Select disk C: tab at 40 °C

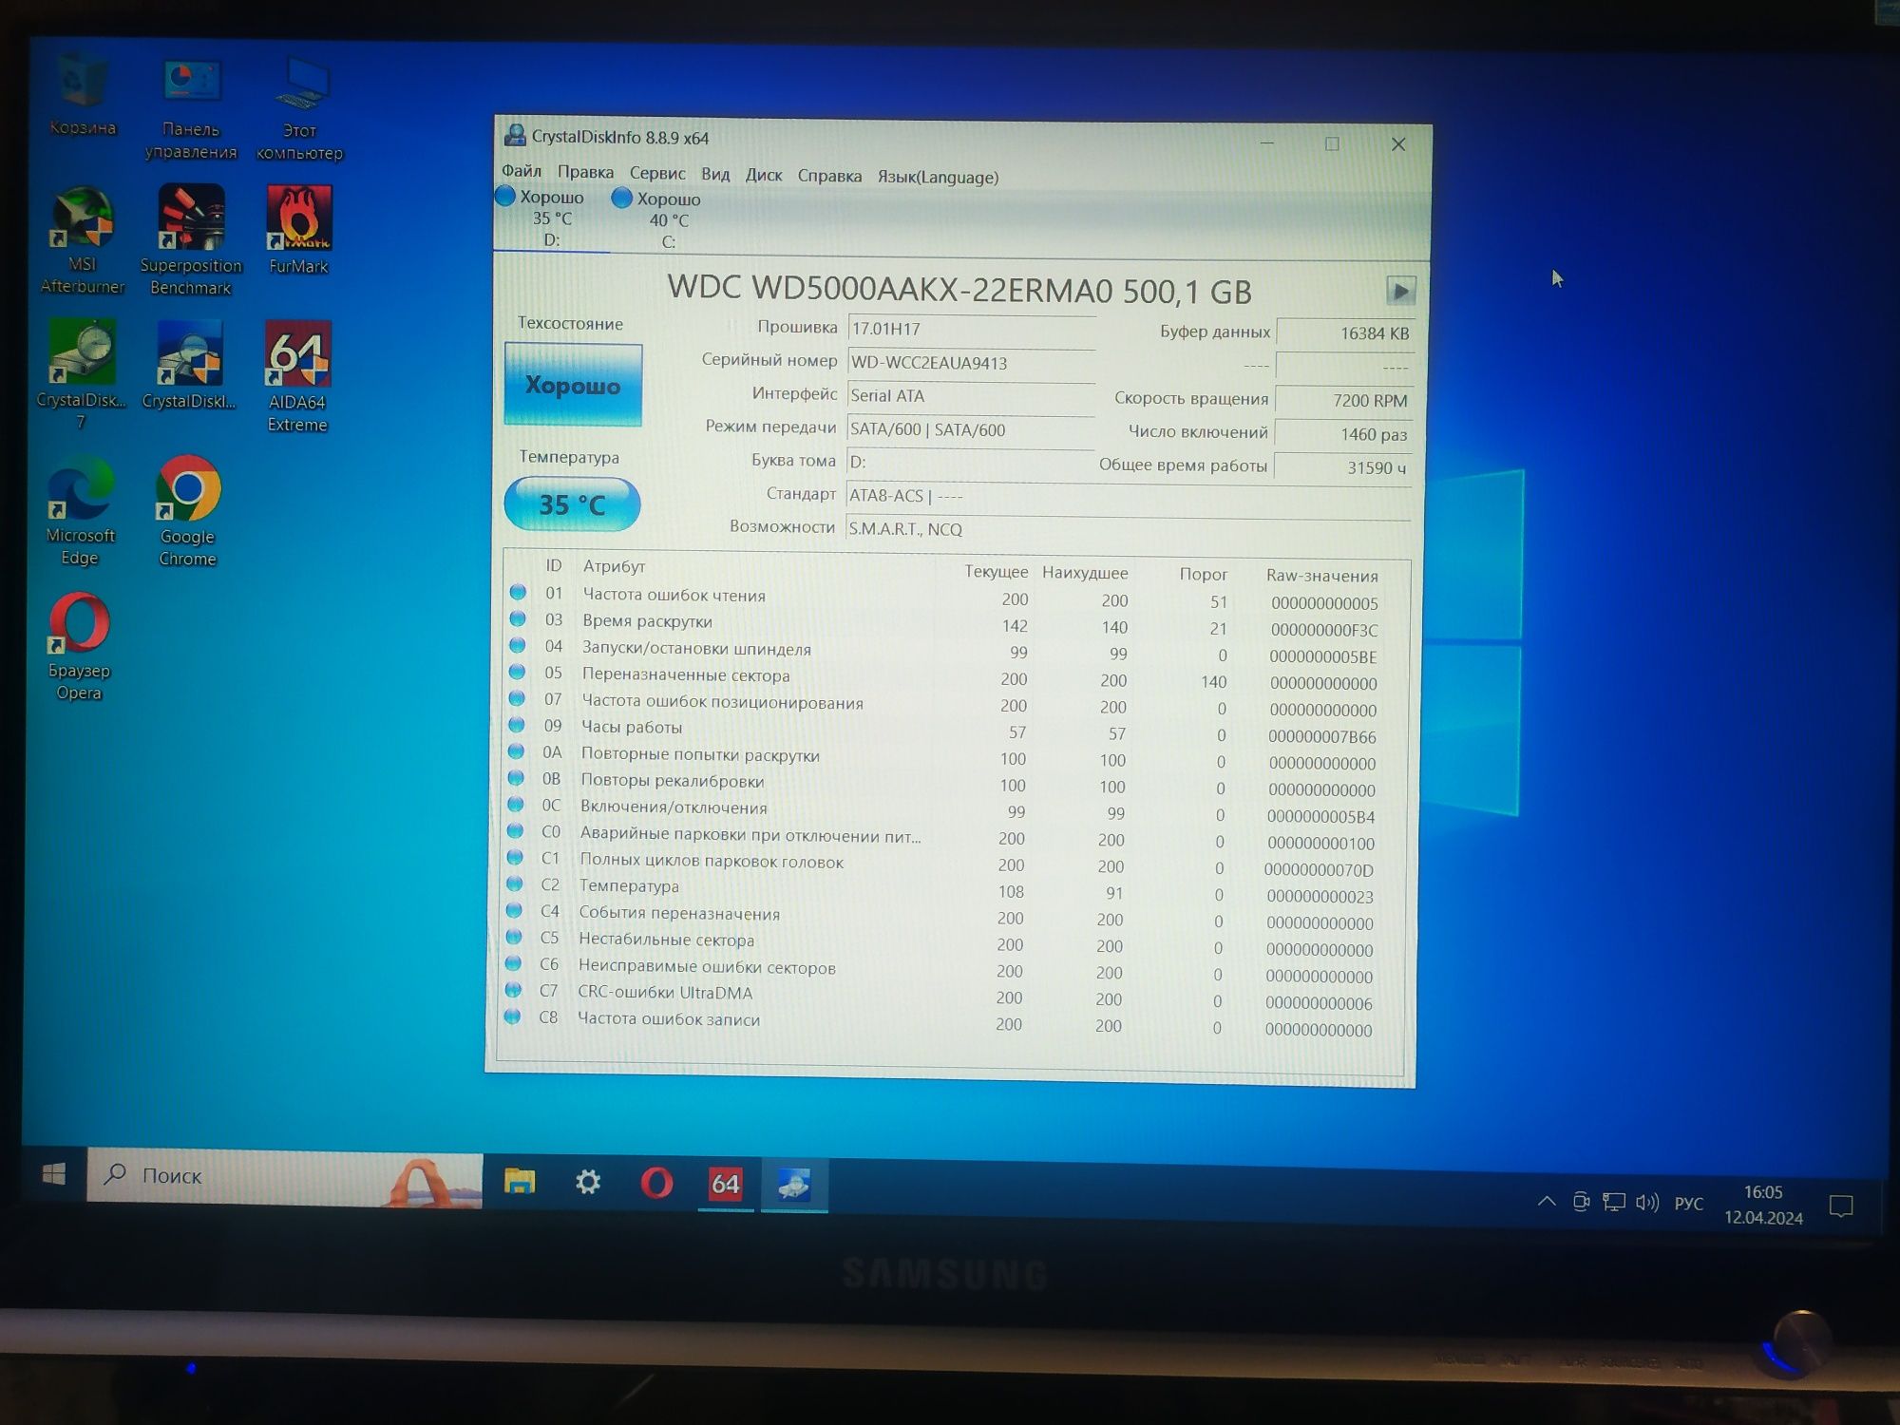(668, 220)
